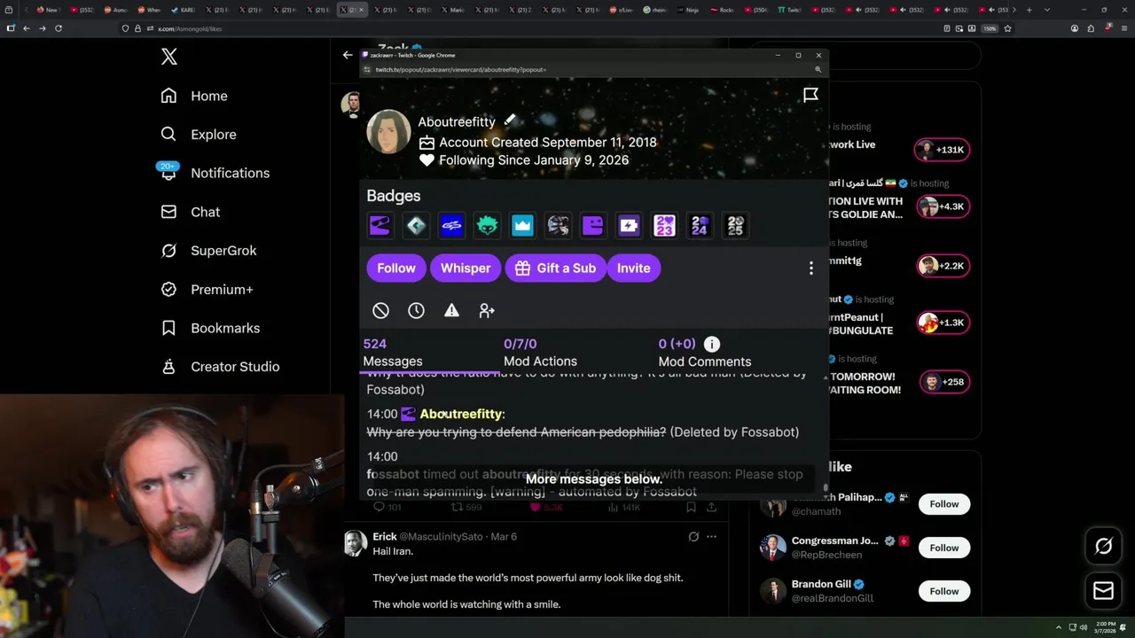
Task: Click the diamond-shaped badge icon
Action: tap(416, 226)
